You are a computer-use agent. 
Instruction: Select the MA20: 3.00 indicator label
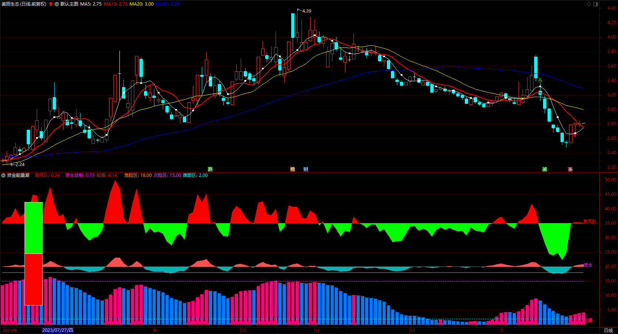141,4
